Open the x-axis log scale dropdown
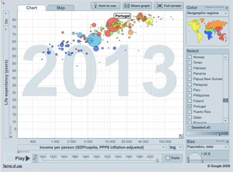 [175, 147]
